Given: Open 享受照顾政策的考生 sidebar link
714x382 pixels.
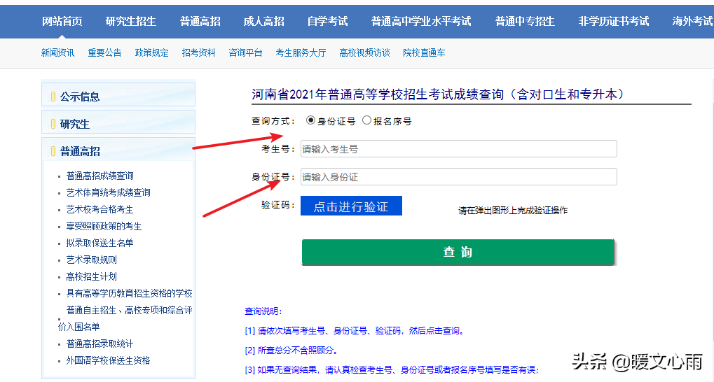Looking at the screenshot, I should tap(104, 226).
